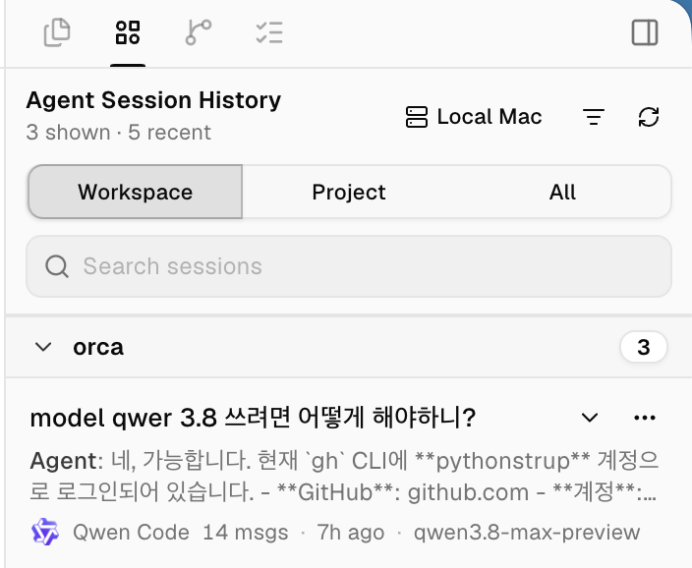This screenshot has width=692, height=568.
Task: Open the source control branch icon
Action: coord(199,32)
